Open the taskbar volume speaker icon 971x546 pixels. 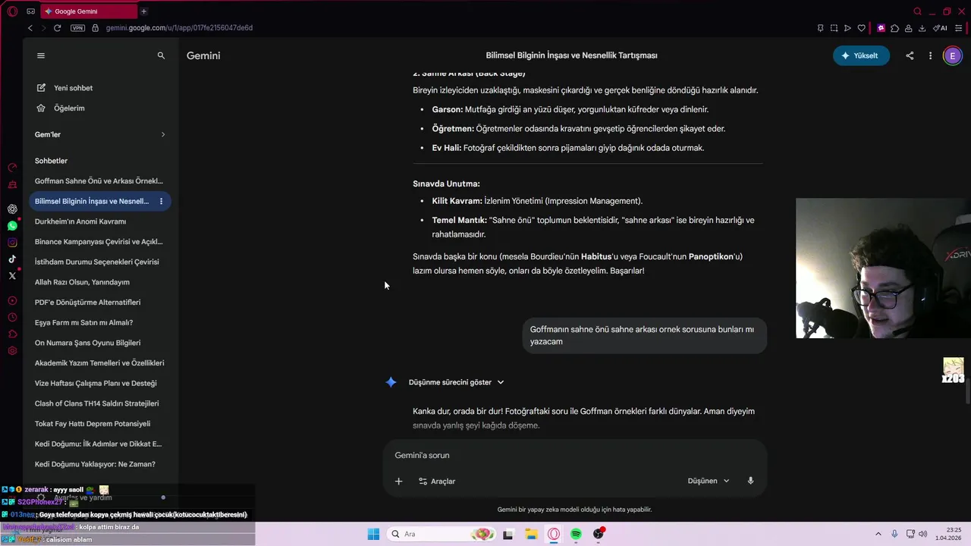coord(923,534)
